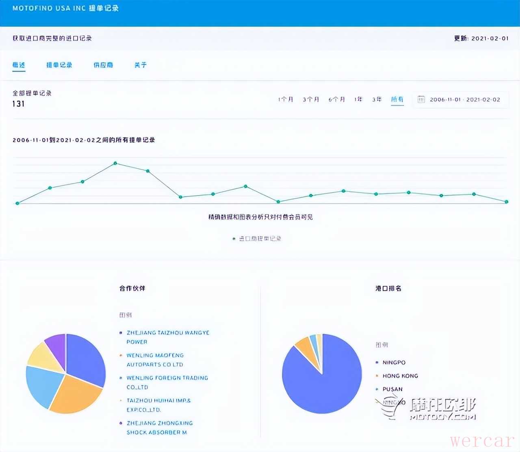Open the 2006-11-01 to 2021-02-02 date picker
This screenshot has width=520, height=452.
[x=464, y=100]
